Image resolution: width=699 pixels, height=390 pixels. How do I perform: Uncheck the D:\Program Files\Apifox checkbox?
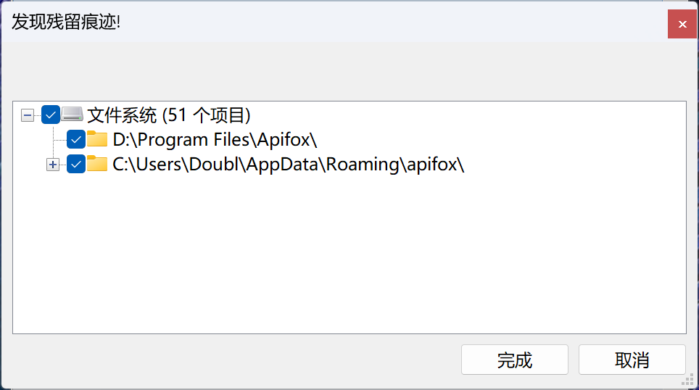pos(76,139)
